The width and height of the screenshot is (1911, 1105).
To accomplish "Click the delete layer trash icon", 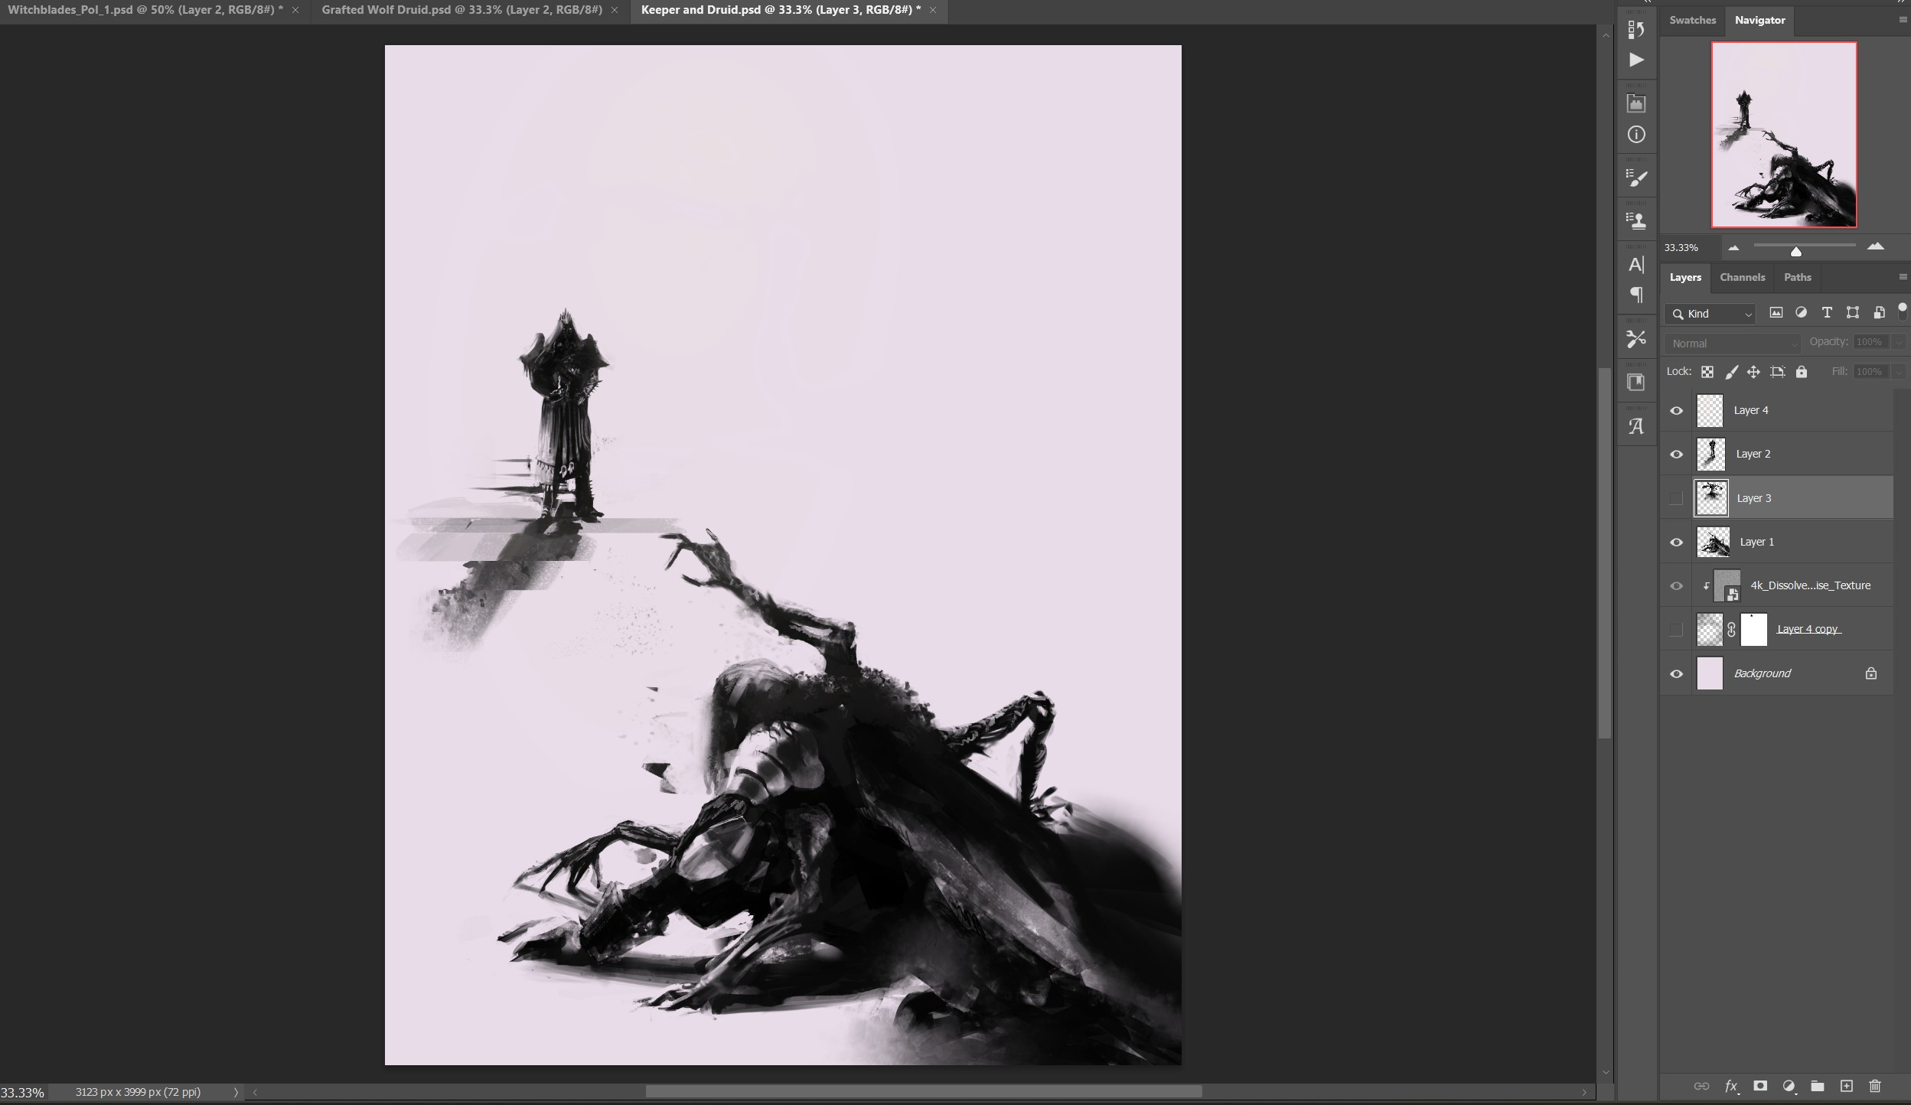I will [1874, 1086].
